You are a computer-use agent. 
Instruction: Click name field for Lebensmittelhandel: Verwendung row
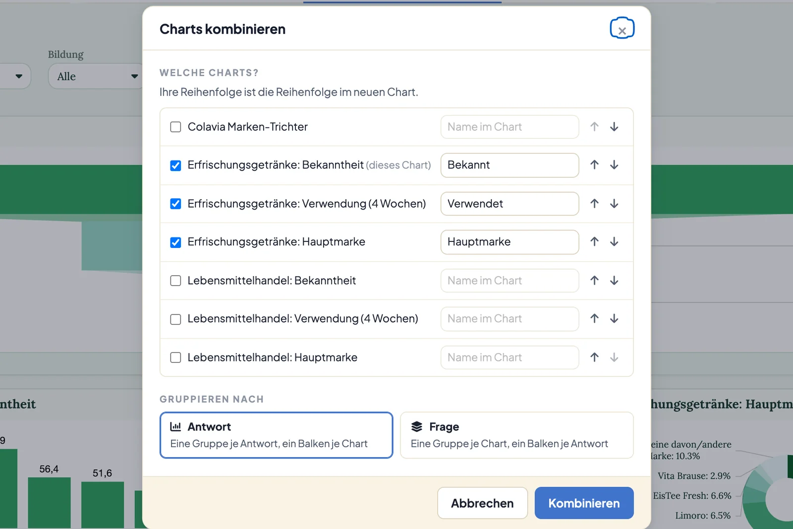510,319
